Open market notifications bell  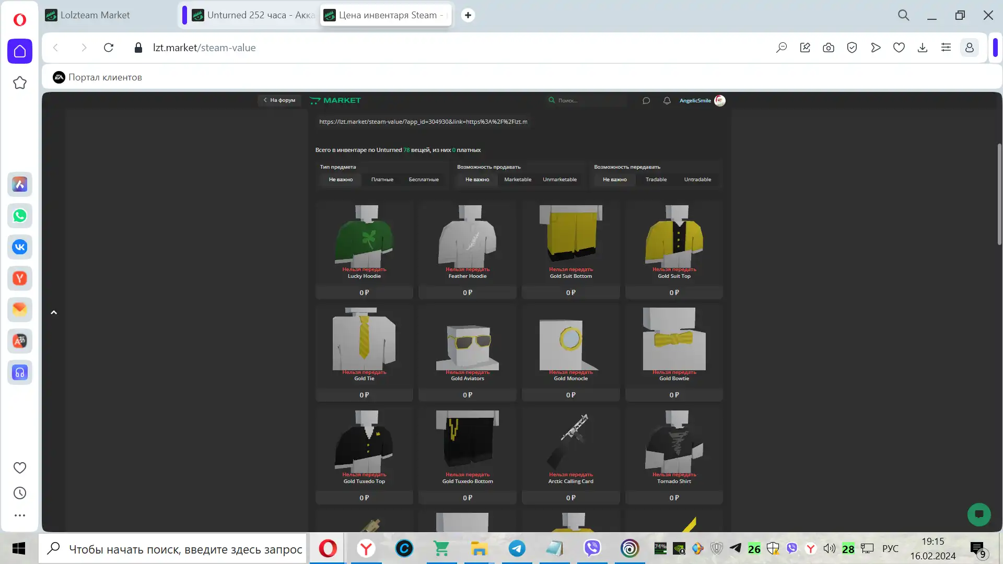pyautogui.click(x=667, y=100)
